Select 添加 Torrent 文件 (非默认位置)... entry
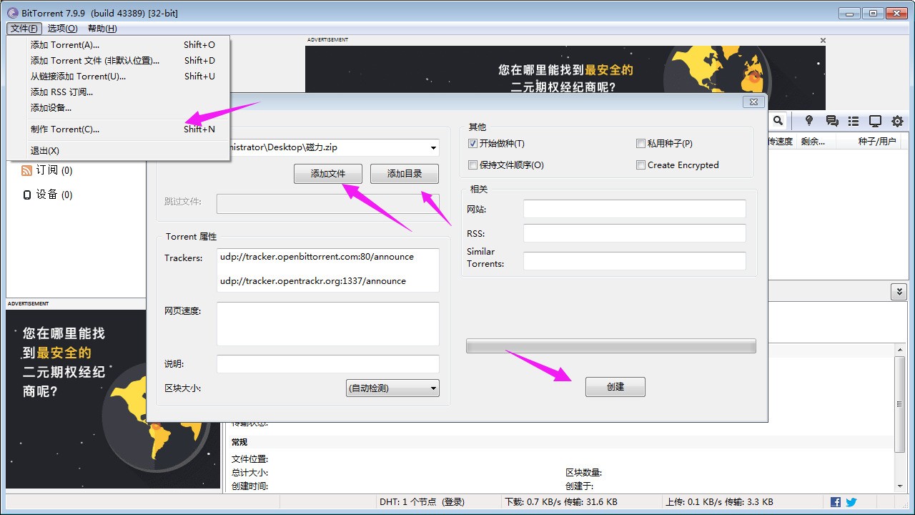 118,61
